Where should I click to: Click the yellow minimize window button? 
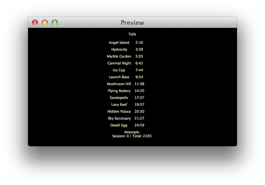[x=45, y=23]
